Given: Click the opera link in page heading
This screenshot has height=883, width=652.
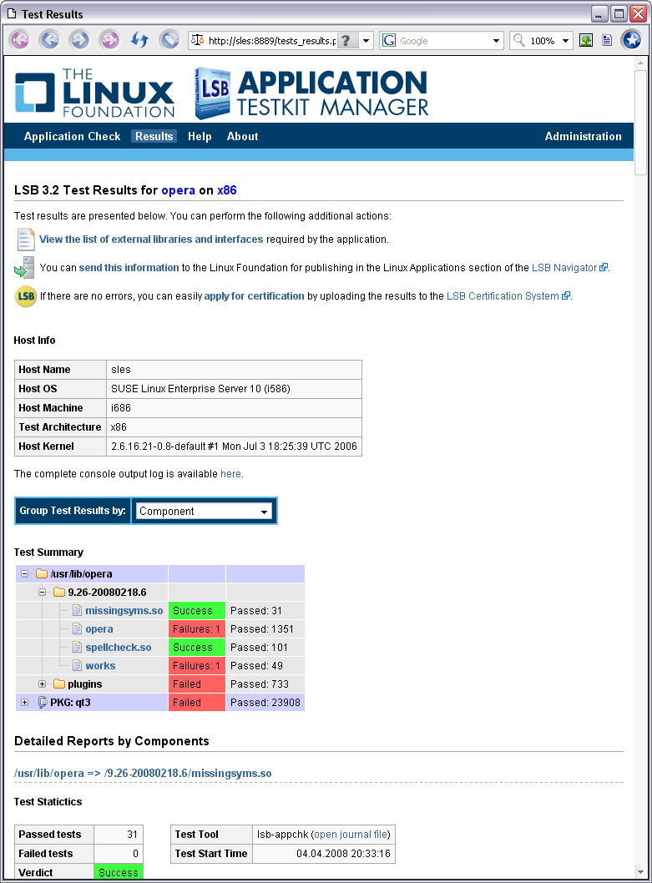Looking at the screenshot, I should pos(178,190).
